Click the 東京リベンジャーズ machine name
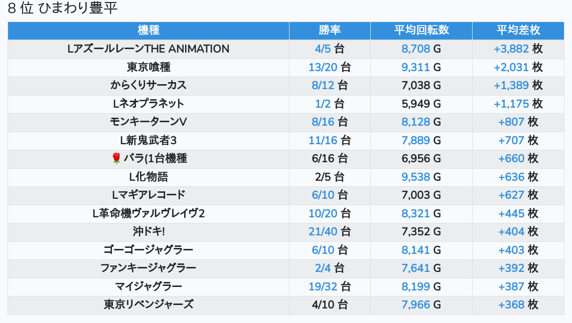Image resolution: width=572 pixels, height=323 pixels. 149,304
